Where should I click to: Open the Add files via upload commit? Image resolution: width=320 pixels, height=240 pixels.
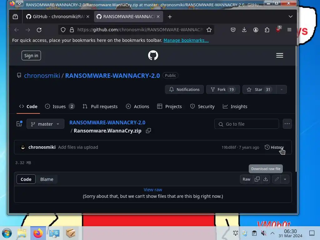pos(78,147)
